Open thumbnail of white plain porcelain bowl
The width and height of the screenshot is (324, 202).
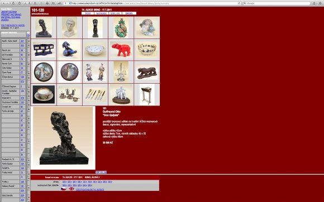[x=96, y=50]
